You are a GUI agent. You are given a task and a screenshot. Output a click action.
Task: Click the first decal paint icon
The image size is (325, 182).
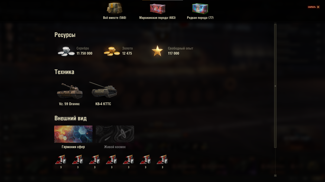point(61,160)
